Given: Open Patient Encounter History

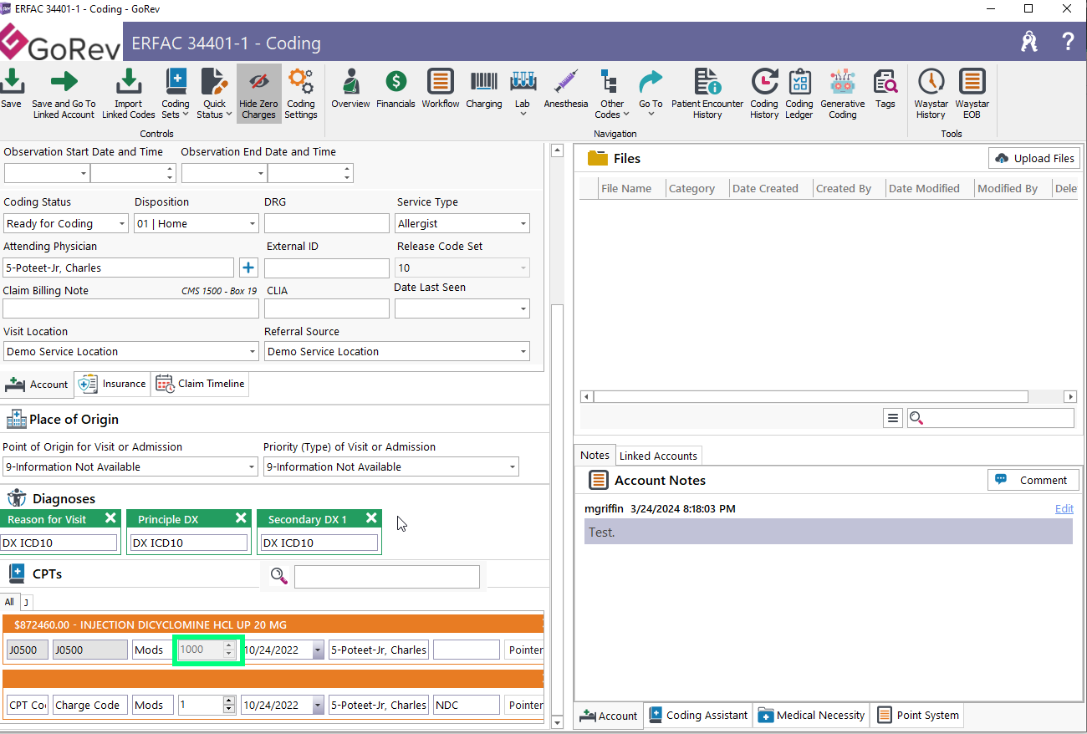Looking at the screenshot, I should pyautogui.click(x=707, y=94).
